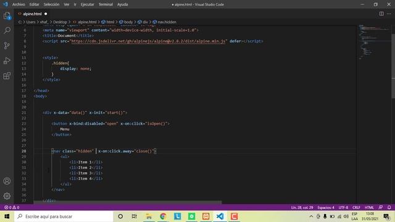The height and width of the screenshot is (222, 395).
Task: Open the Editar menu
Action: click(35, 4)
